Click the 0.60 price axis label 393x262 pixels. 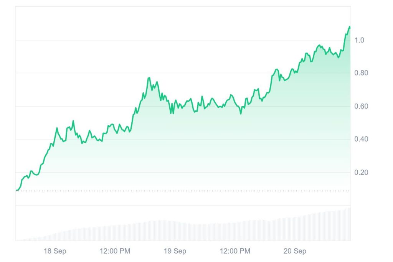pyautogui.click(x=361, y=106)
